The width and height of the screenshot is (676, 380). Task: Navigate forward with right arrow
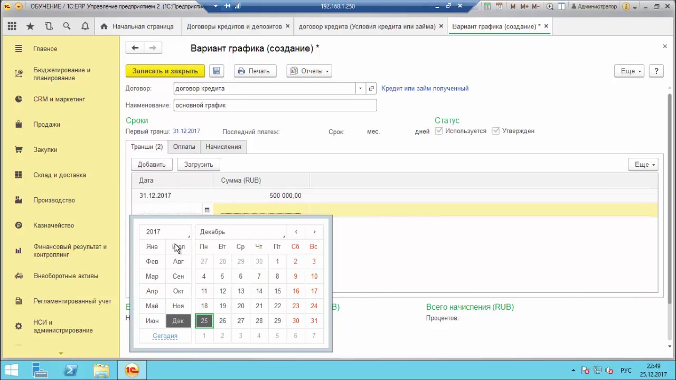153,48
